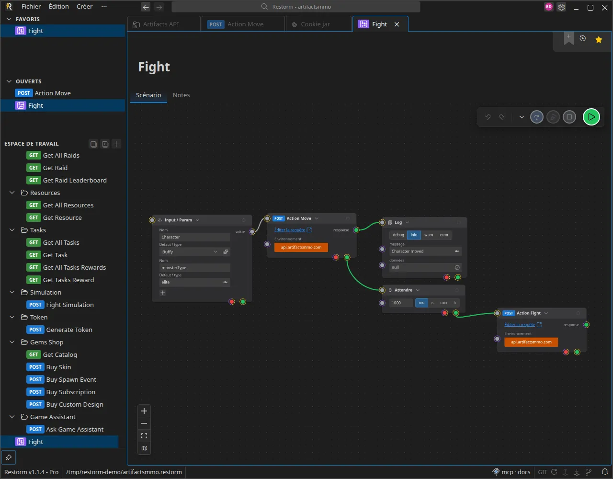Collapse the OUVERTS section
Viewport: 613px width, 479px height.
point(9,81)
